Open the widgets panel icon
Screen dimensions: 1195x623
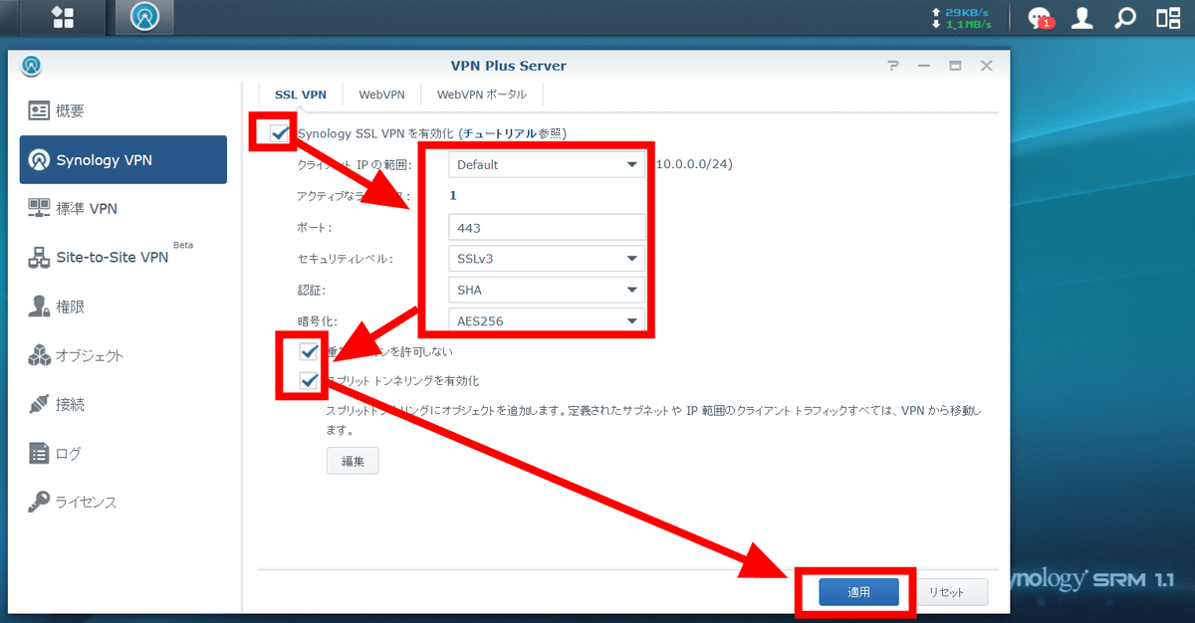[x=1168, y=18]
